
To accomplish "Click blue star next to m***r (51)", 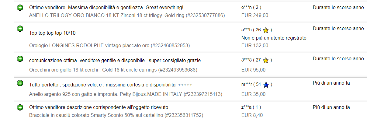I will pos(266,85).
